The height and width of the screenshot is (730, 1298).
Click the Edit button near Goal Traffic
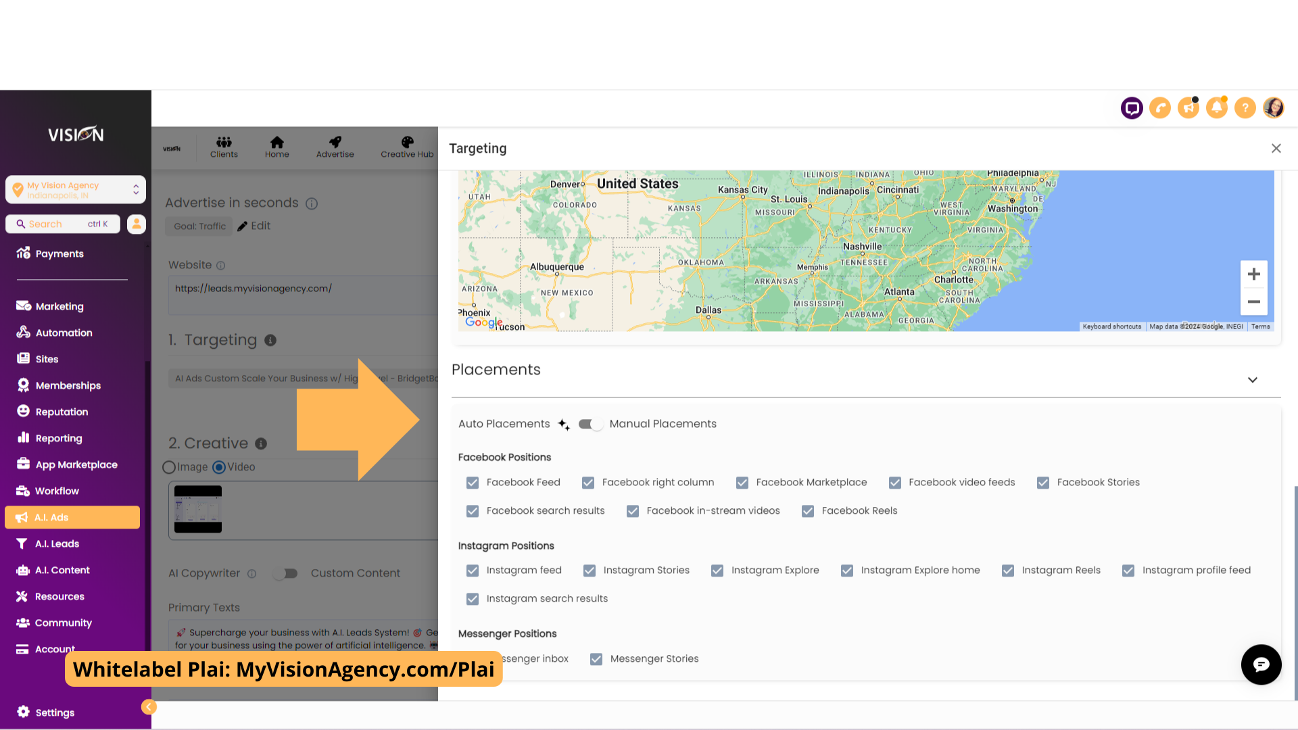pos(254,226)
